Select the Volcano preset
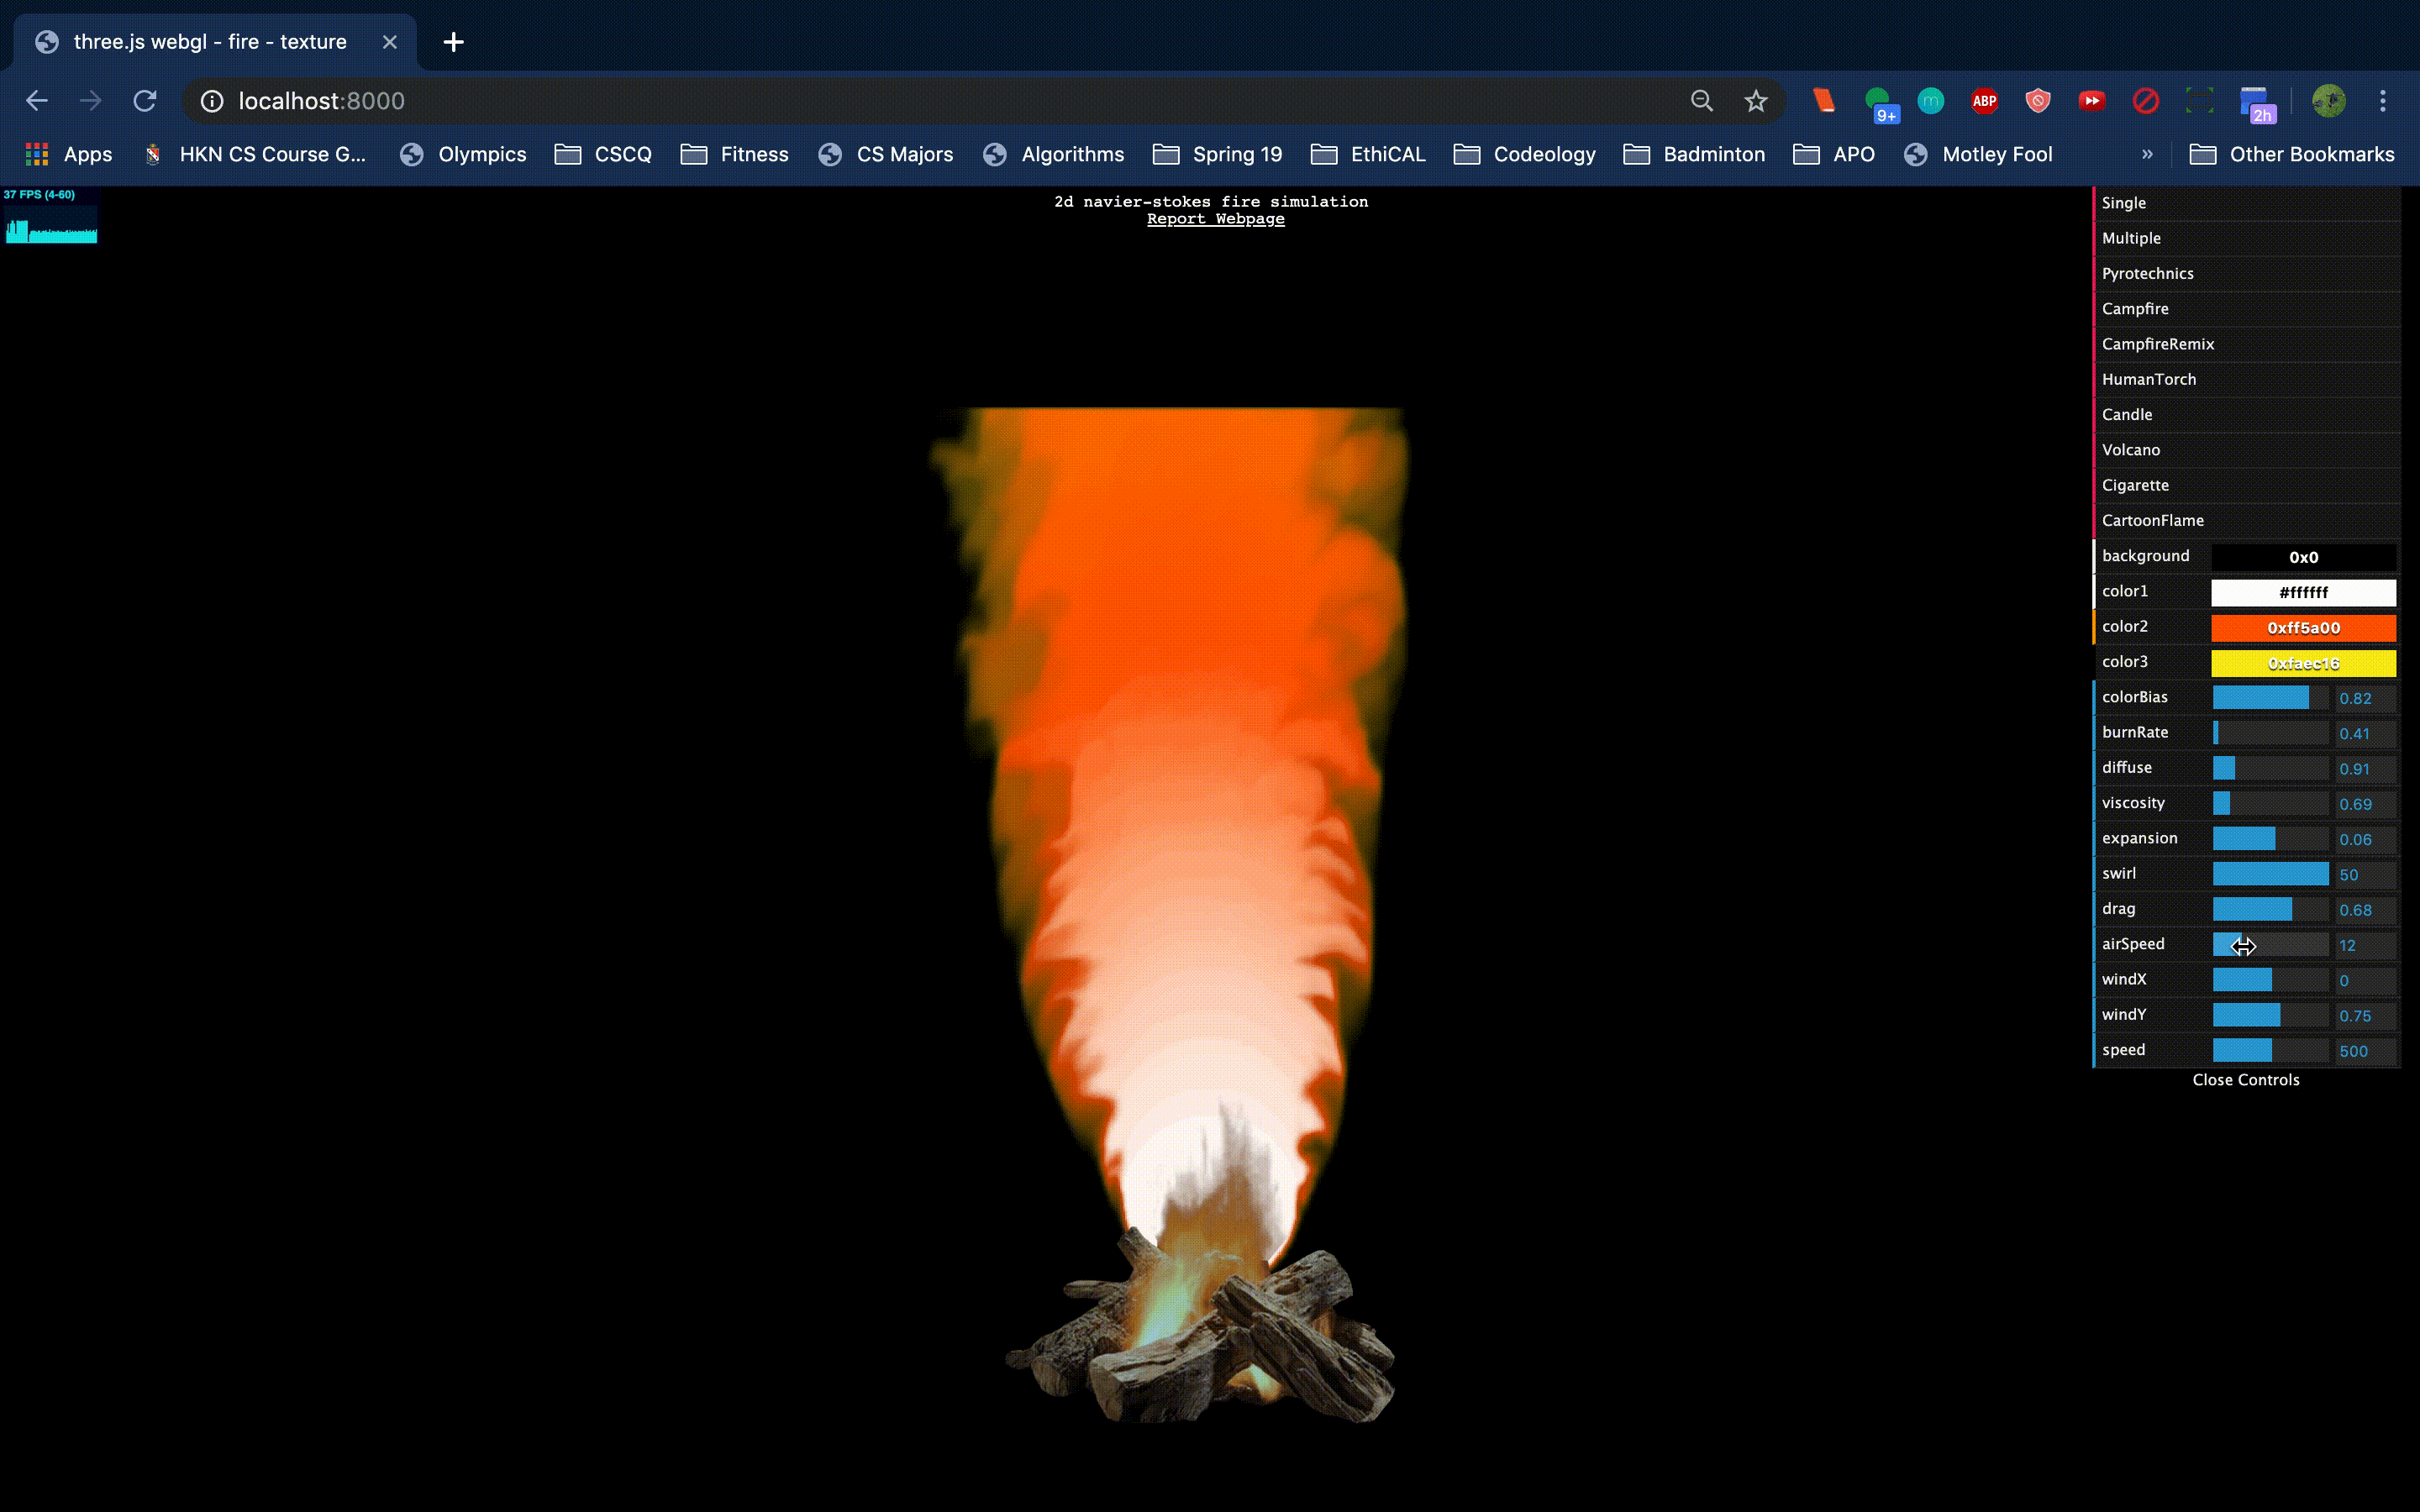Screen dimensions: 2420x1512 [x=2130, y=450]
